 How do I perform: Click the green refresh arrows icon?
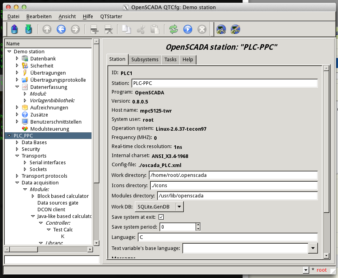pyautogui.click(x=173, y=29)
